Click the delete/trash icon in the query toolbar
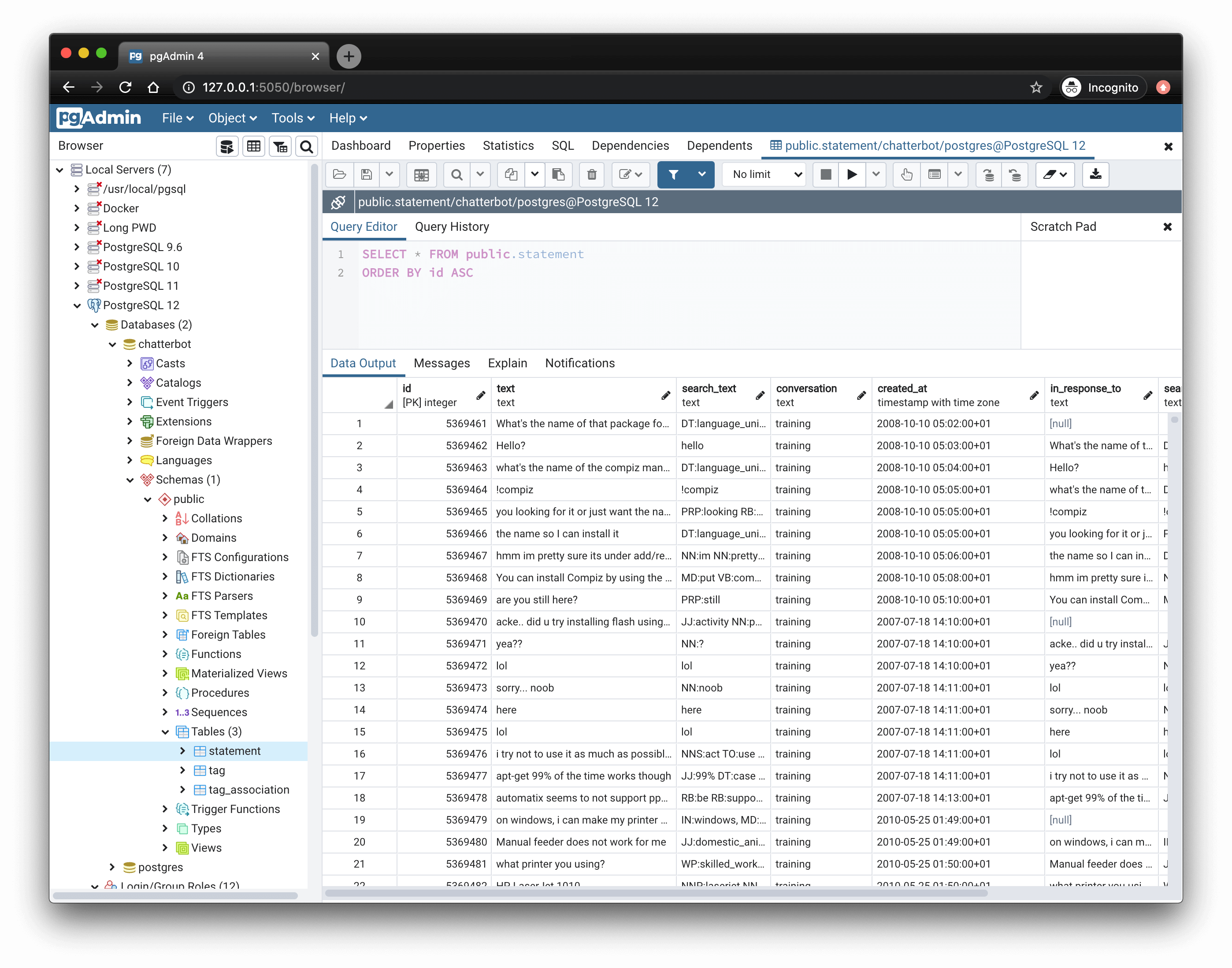1232x968 pixels. click(x=591, y=174)
